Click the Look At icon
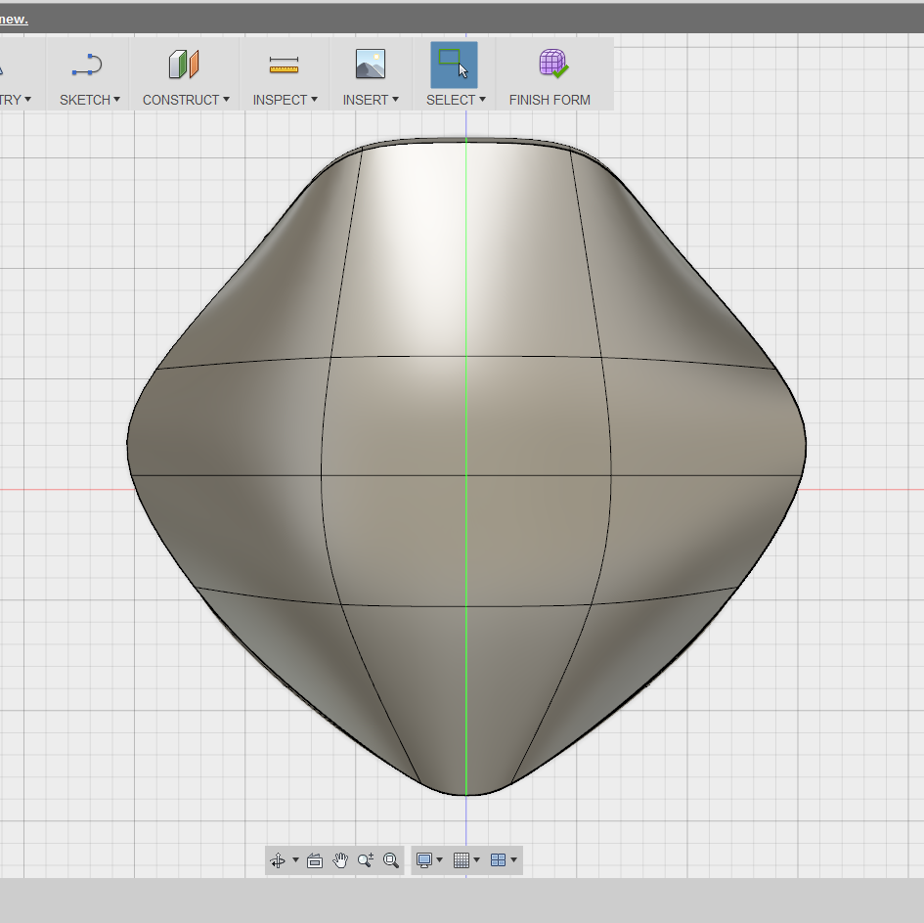 [315, 860]
